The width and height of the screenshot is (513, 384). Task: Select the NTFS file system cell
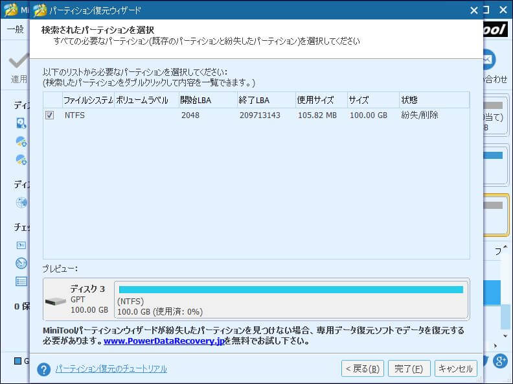point(74,115)
